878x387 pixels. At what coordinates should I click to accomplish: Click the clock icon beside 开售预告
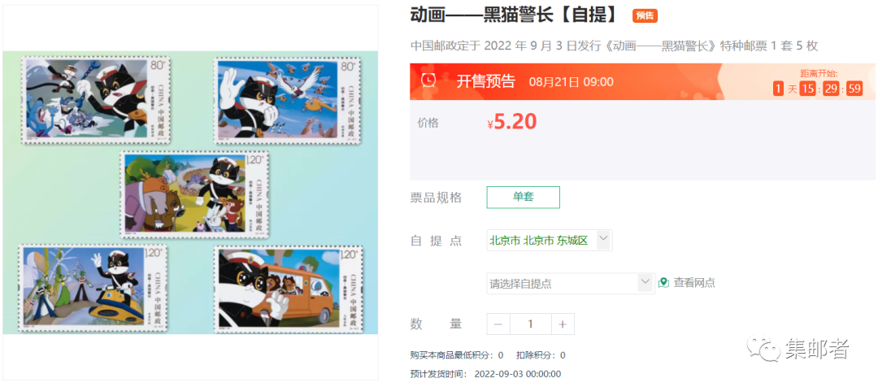pyautogui.click(x=429, y=80)
